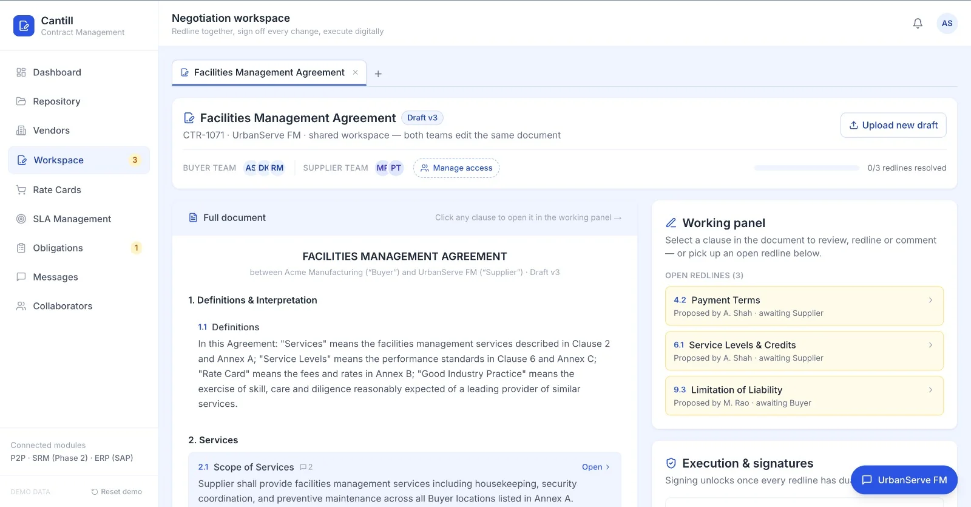Click the Cantill logo icon
This screenshot has height=507, width=971.
[24, 26]
